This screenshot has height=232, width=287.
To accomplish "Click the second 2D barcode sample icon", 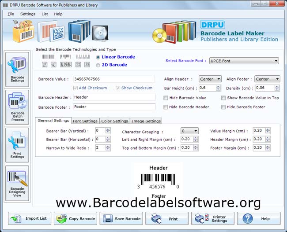I will click(x=53, y=64).
